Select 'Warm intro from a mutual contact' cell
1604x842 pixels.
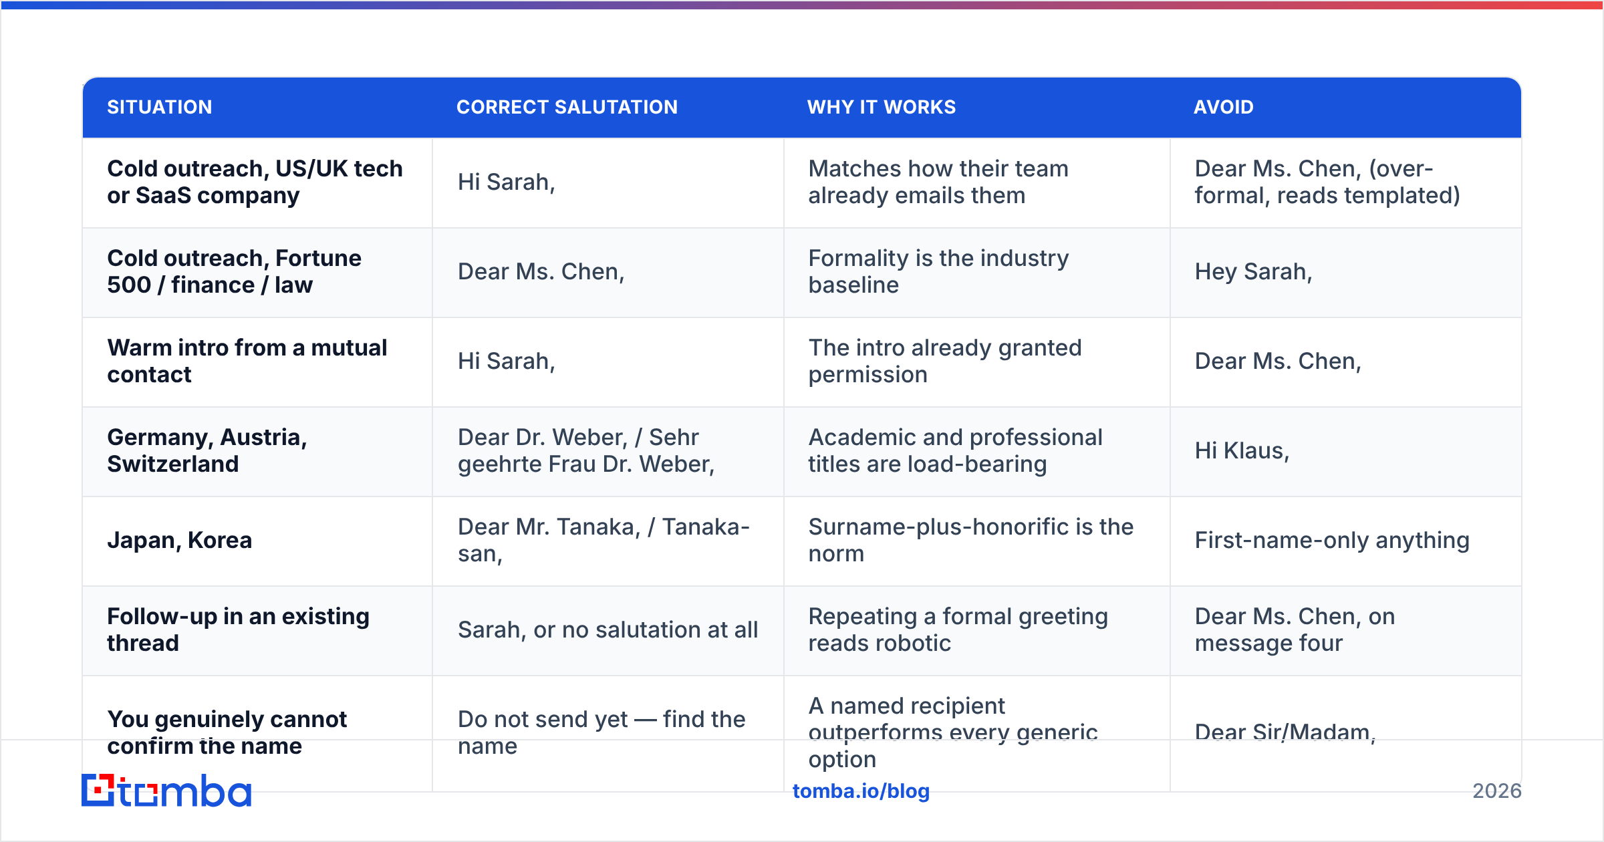point(257,362)
